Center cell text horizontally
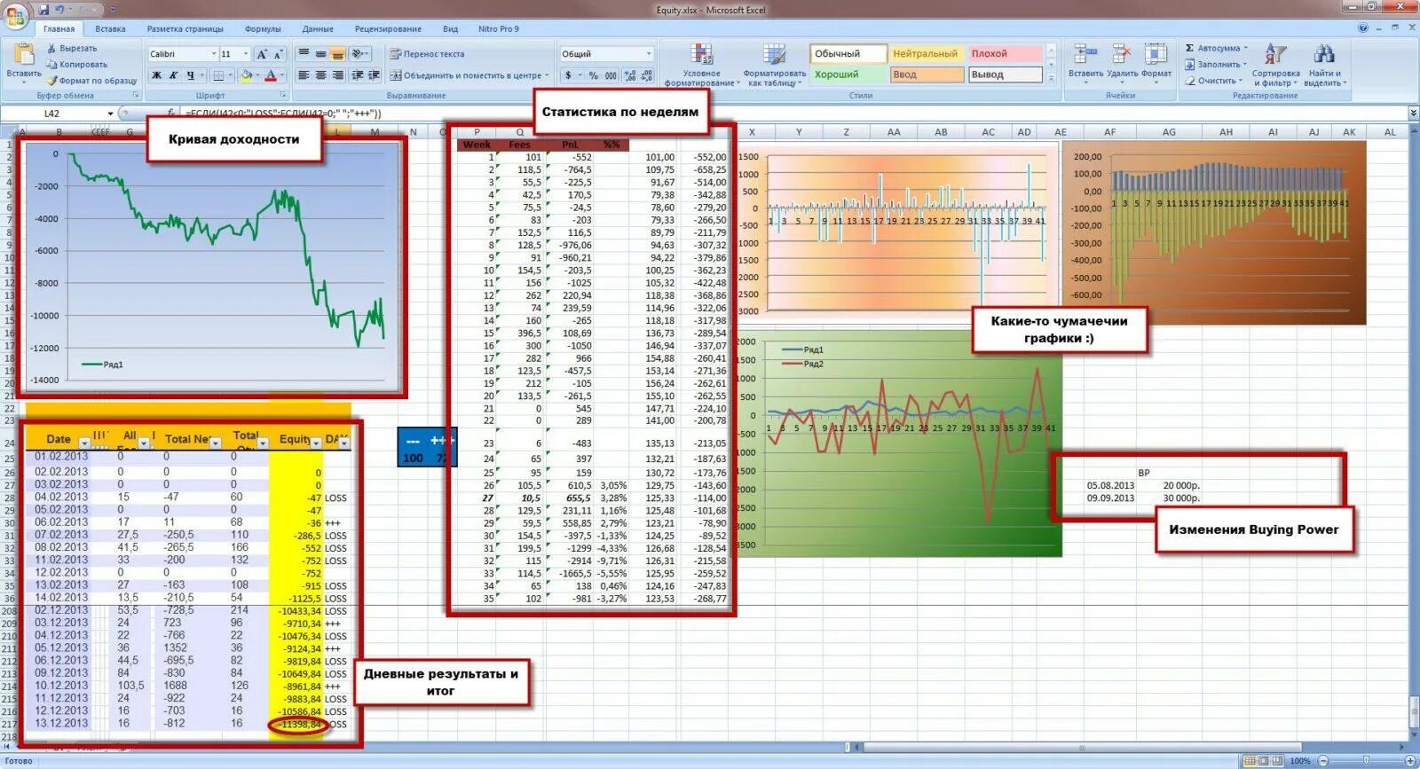This screenshot has width=1420, height=769. tap(320, 75)
